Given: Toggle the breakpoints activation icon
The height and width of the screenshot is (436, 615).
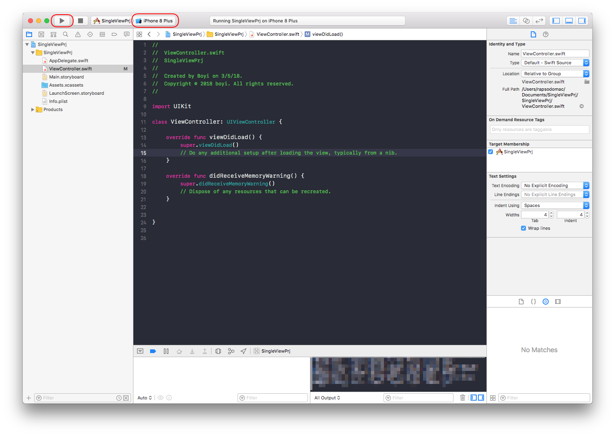Looking at the screenshot, I should [153, 351].
